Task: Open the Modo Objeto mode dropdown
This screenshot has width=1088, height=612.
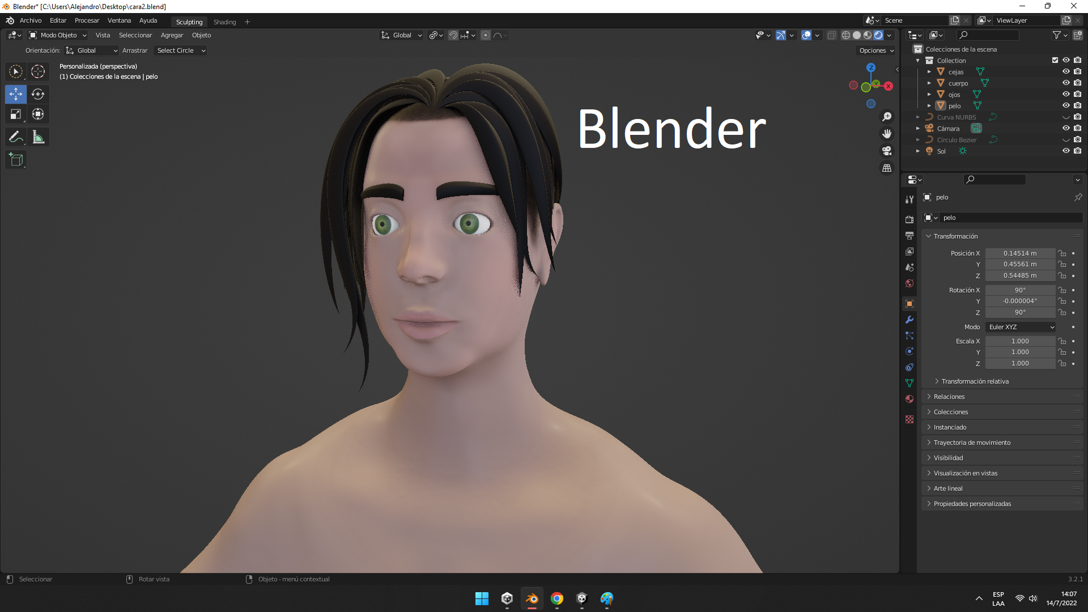Action: coord(58,35)
